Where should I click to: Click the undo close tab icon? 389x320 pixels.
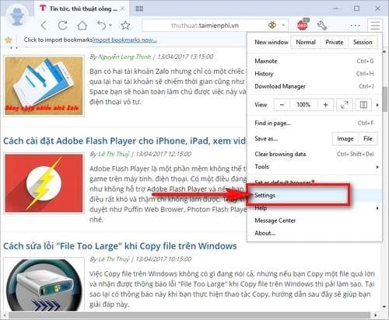click(102, 26)
